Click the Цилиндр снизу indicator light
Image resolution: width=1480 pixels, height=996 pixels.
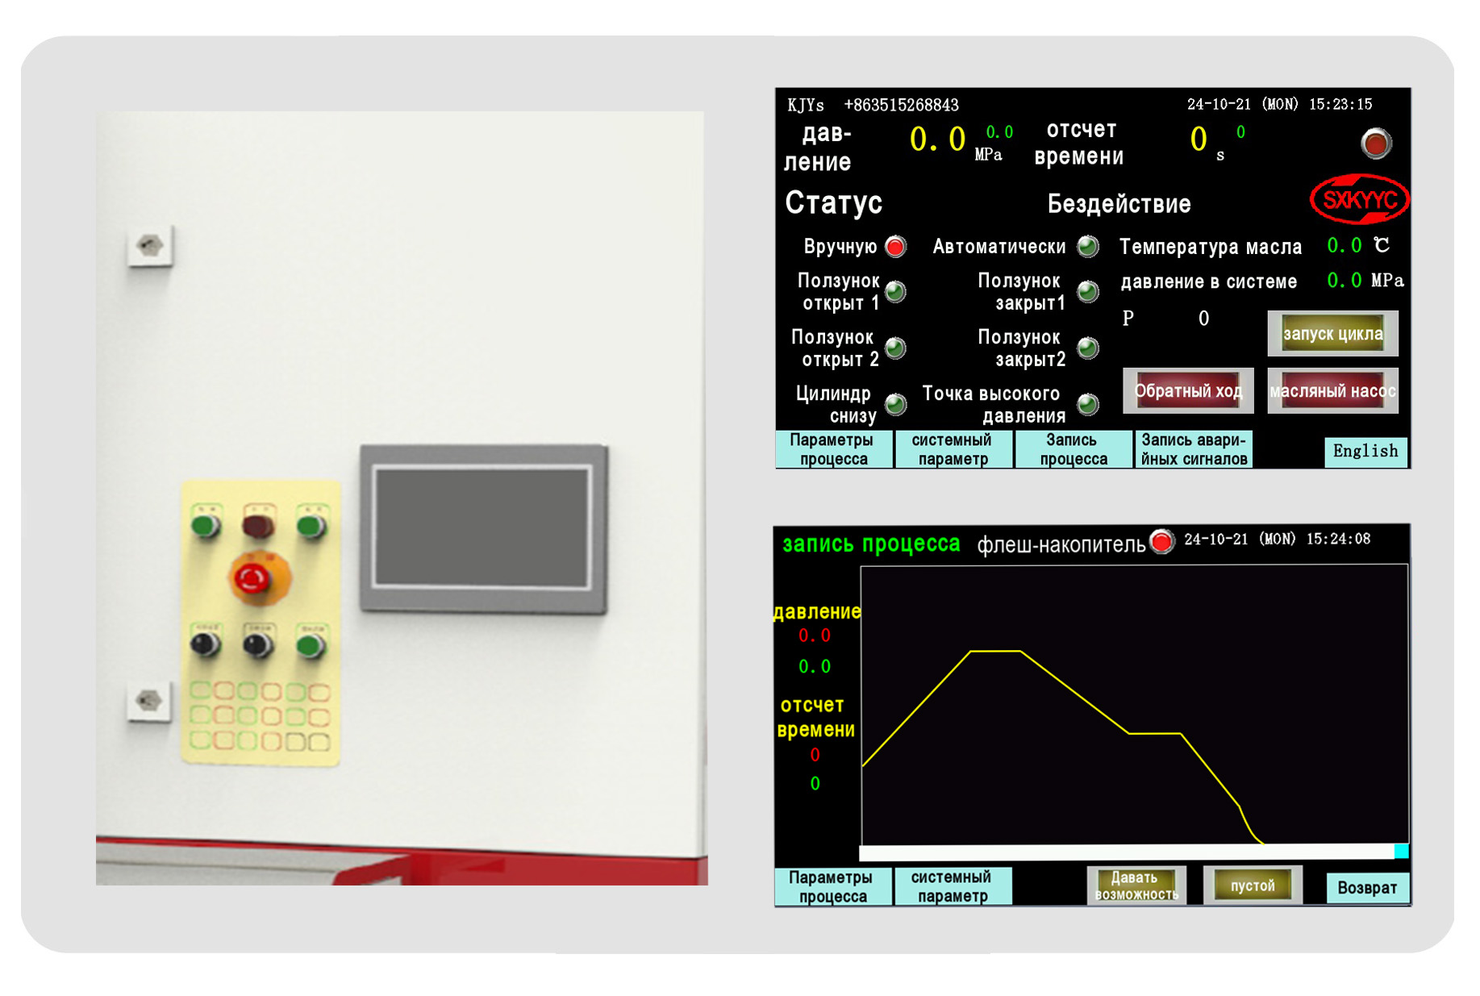(895, 404)
